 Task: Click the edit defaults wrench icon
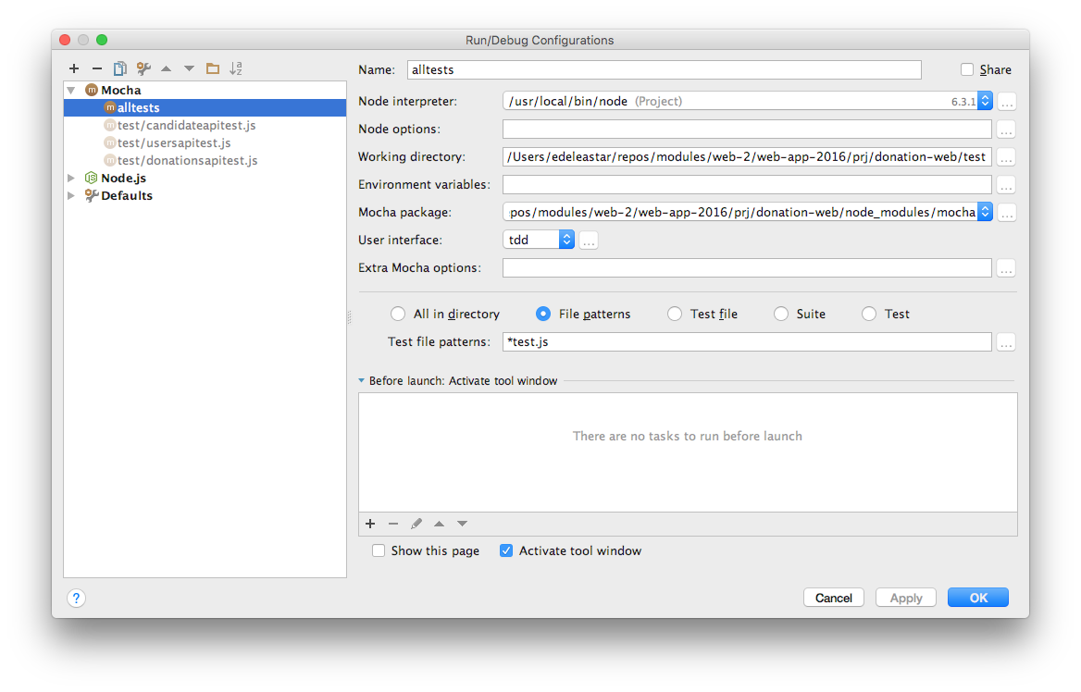point(143,68)
